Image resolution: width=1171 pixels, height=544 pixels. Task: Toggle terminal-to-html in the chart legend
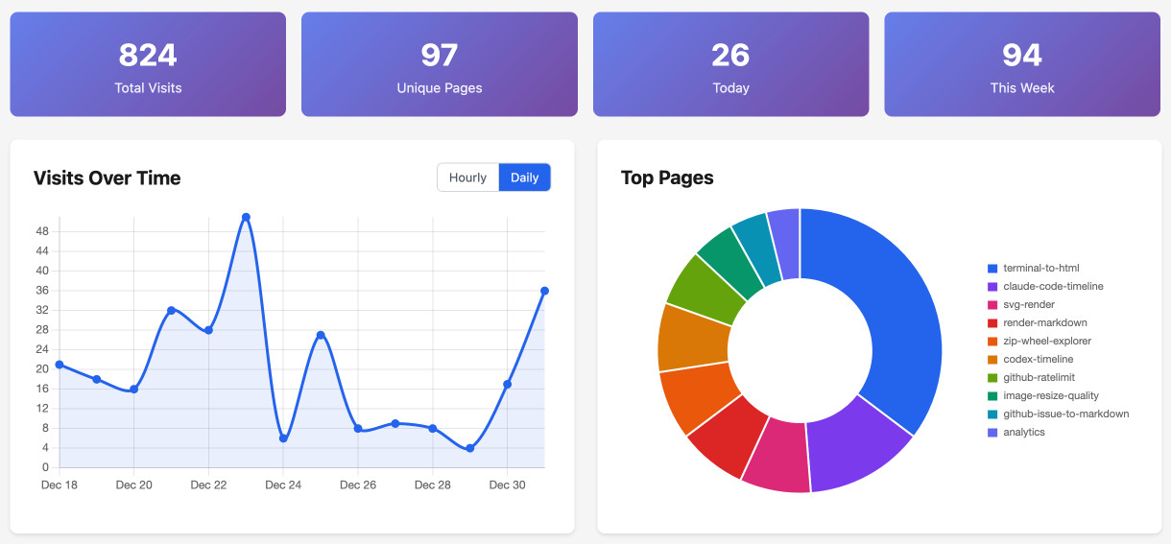[1041, 269]
